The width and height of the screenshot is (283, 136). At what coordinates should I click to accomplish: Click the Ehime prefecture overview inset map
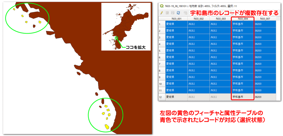(x=126, y=26)
